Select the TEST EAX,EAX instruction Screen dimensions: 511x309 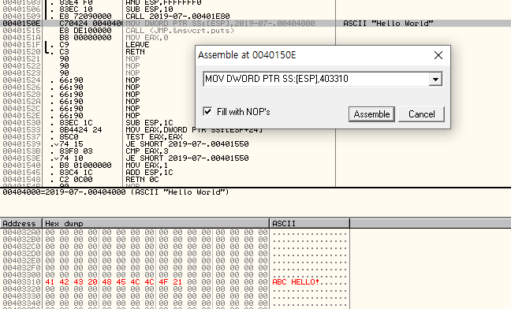click(x=154, y=137)
